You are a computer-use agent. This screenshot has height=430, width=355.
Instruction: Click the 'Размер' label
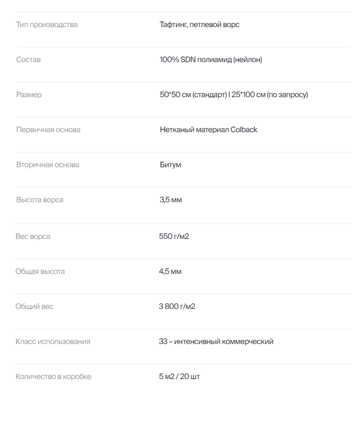coord(29,95)
